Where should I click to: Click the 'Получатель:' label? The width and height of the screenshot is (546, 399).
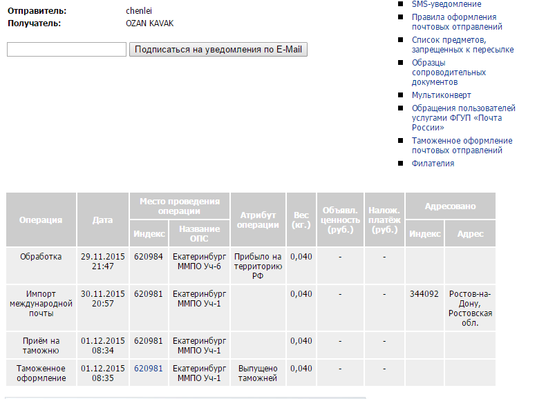click(34, 23)
